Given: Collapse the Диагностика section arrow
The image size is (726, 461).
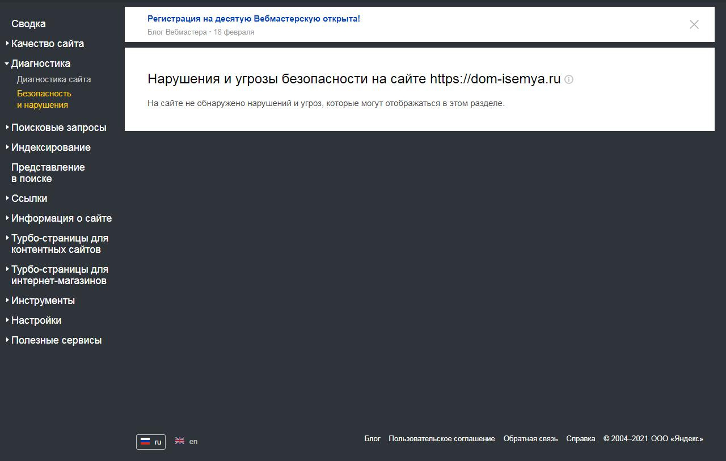Looking at the screenshot, I should click(7, 64).
